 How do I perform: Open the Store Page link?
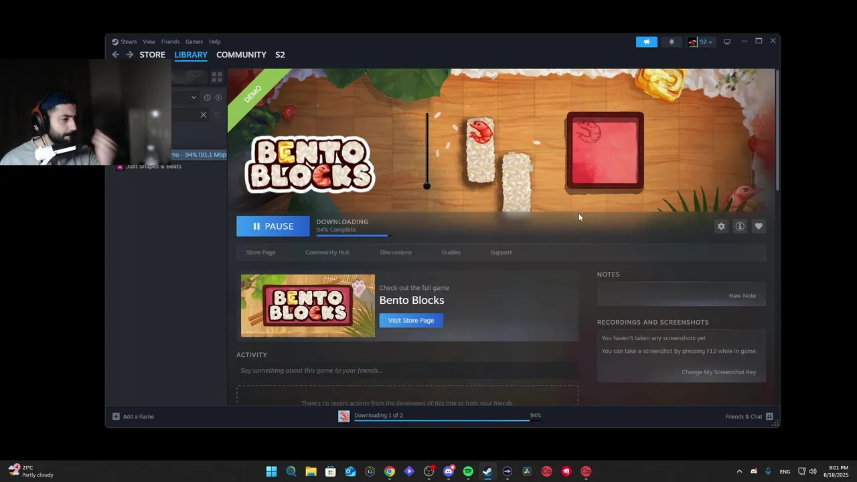[260, 252]
